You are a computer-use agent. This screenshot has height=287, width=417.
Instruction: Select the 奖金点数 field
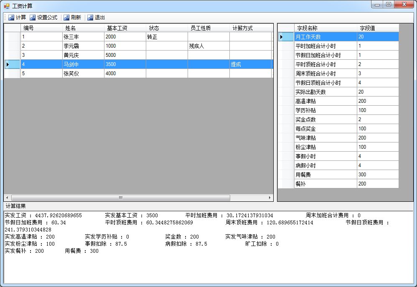coord(325,119)
